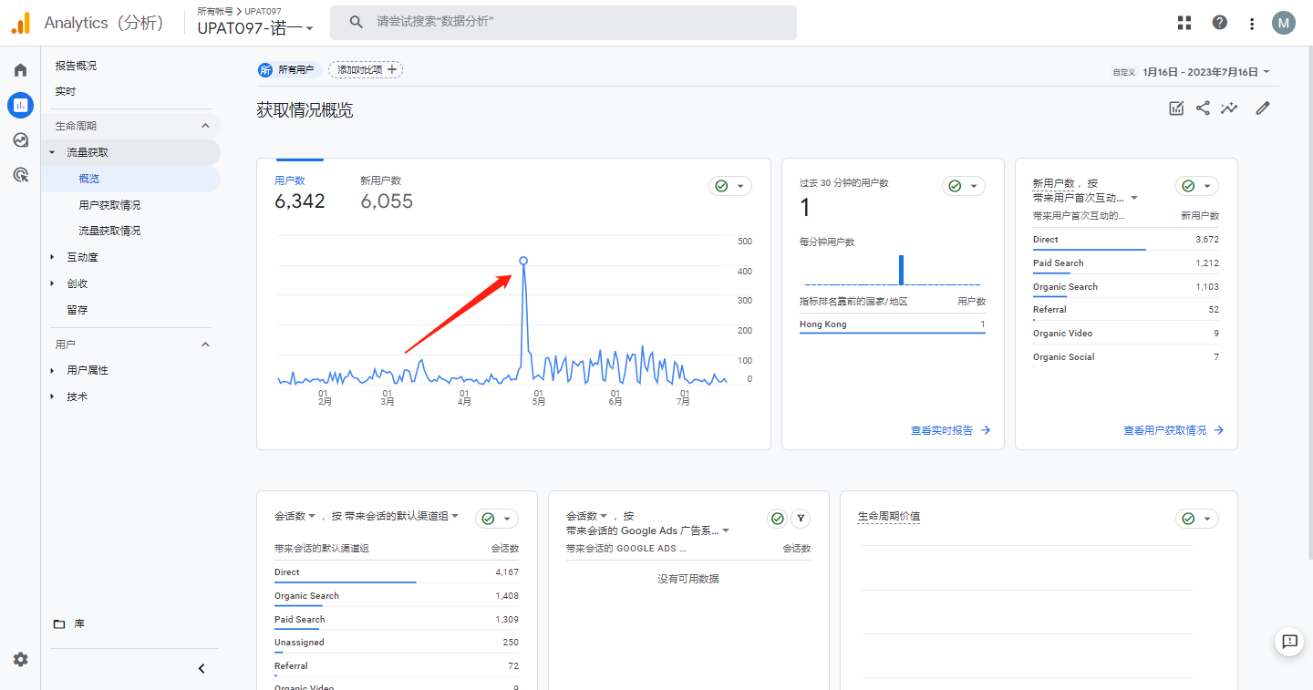Click the status check icon on Google Ads card
Image resolution: width=1313 pixels, height=690 pixels.
(x=777, y=519)
